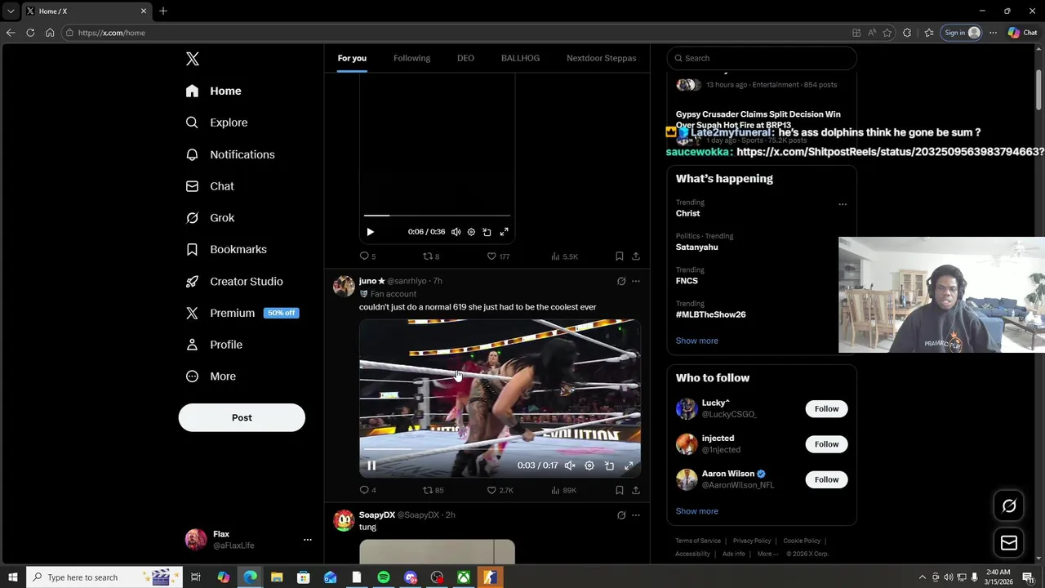Show more under What's happening
Image resolution: width=1045 pixels, height=588 pixels.
point(696,341)
